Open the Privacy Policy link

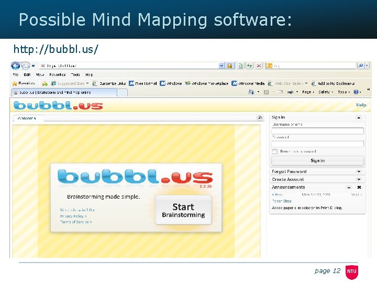pyautogui.click(x=73, y=216)
